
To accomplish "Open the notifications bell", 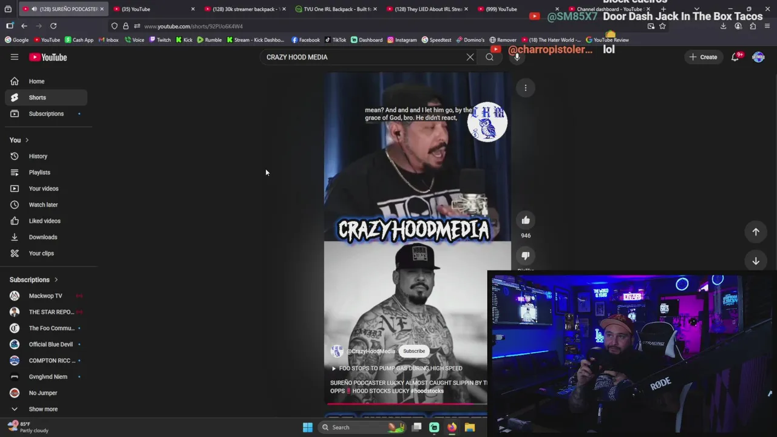I will point(735,57).
